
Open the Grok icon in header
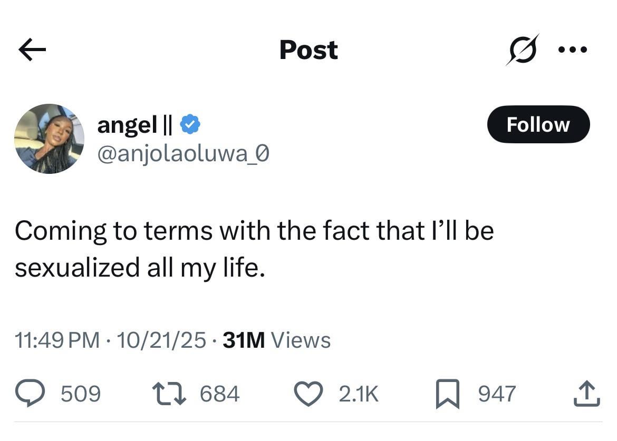pos(523,50)
